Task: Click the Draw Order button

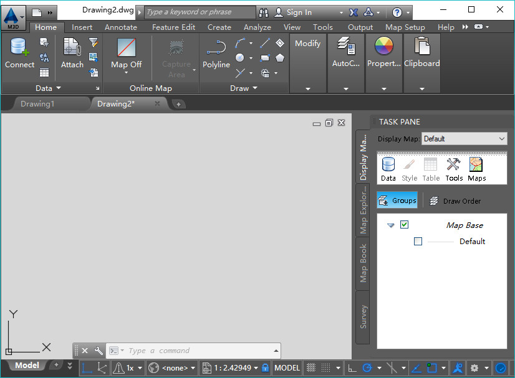Action: [x=455, y=201]
